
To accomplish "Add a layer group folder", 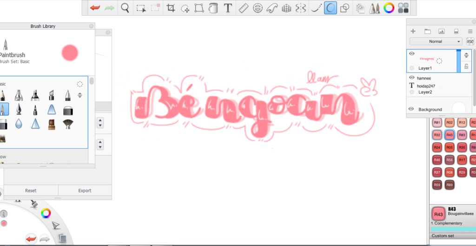I will pyautogui.click(x=428, y=31).
